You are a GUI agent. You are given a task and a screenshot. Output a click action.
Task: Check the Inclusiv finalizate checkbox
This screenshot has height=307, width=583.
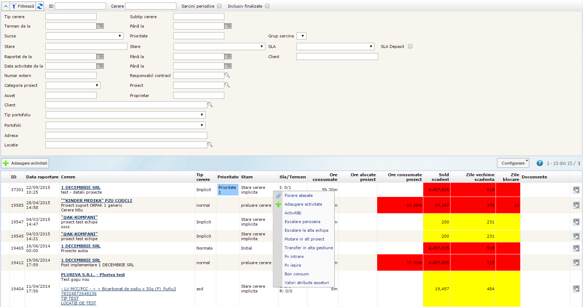[267, 6]
